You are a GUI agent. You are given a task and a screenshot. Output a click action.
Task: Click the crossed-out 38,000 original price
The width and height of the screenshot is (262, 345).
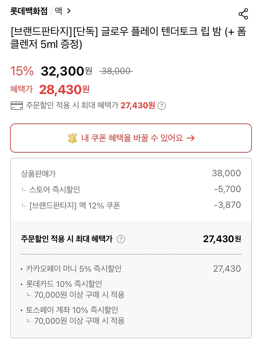click(x=116, y=71)
